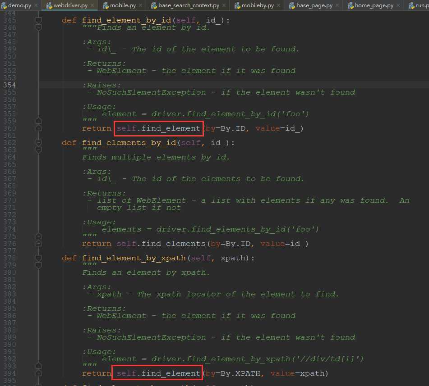This screenshot has height=386, width=429.
Task: Close the base_search_context.py tab
Action: 224,5
